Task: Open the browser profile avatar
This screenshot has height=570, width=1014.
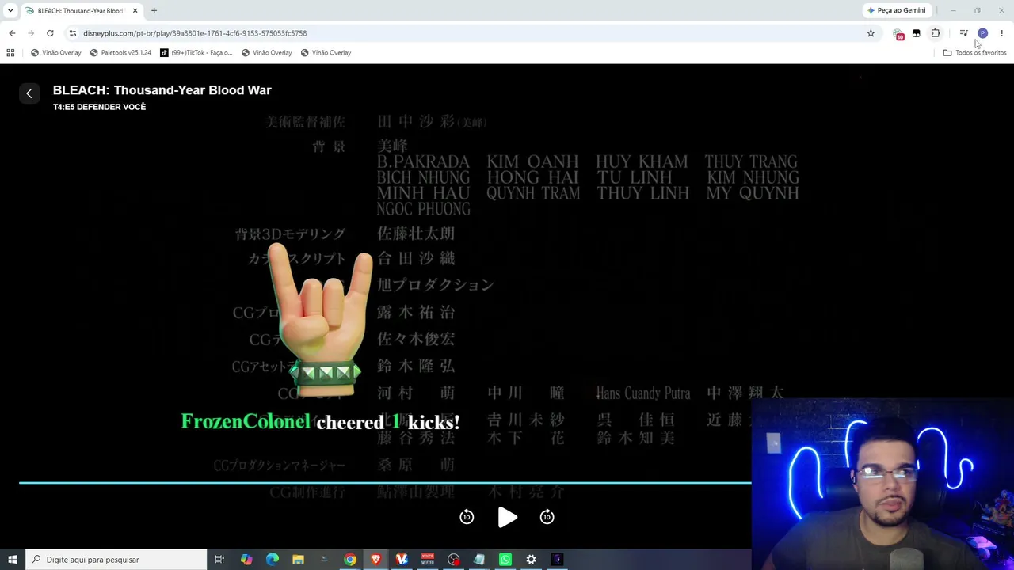Action: tap(982, 33)
